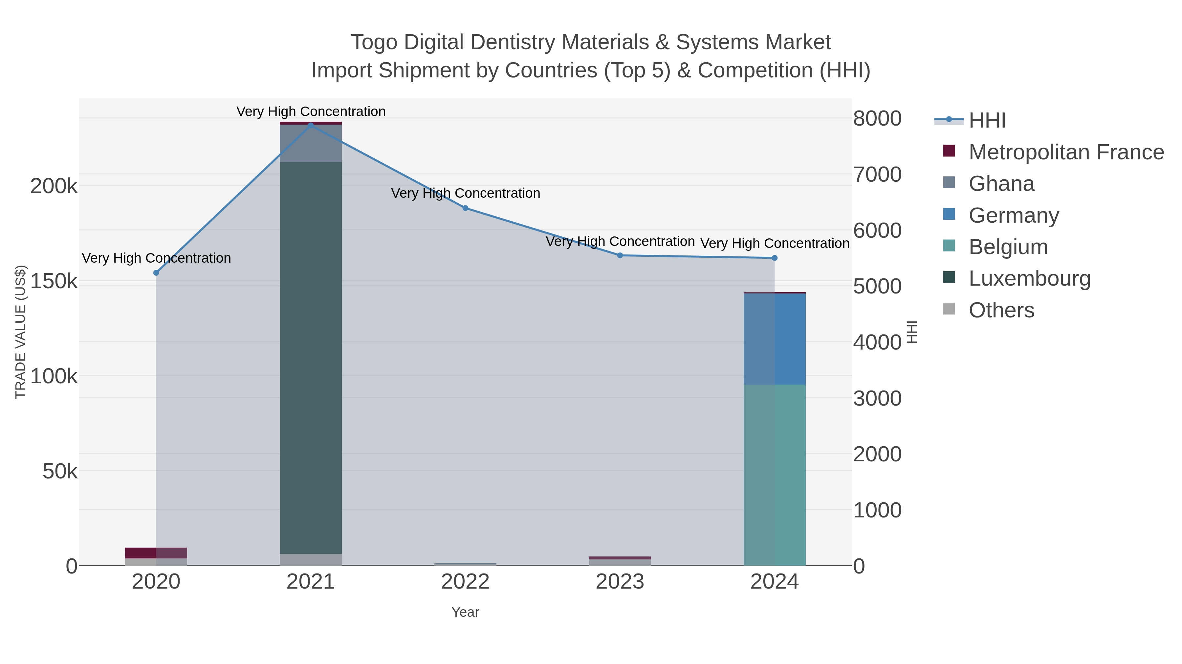Click the Germany bar segment in 2024
The image size is (1182, 664).
[775, 339]
